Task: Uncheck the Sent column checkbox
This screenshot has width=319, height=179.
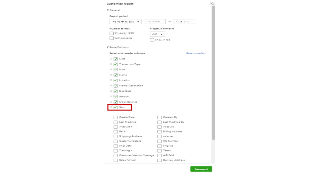Action: pos(116,107)
